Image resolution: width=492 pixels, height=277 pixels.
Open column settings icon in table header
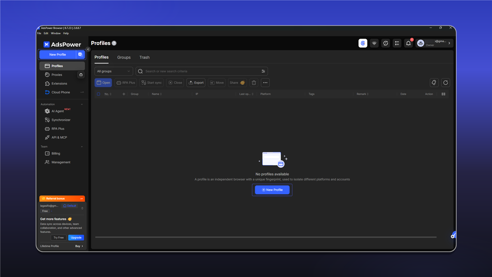point(443,94)
